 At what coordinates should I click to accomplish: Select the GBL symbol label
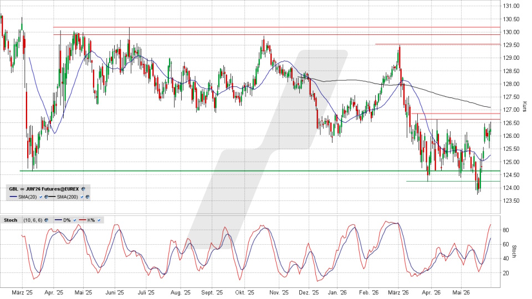[x=13, y=189]
